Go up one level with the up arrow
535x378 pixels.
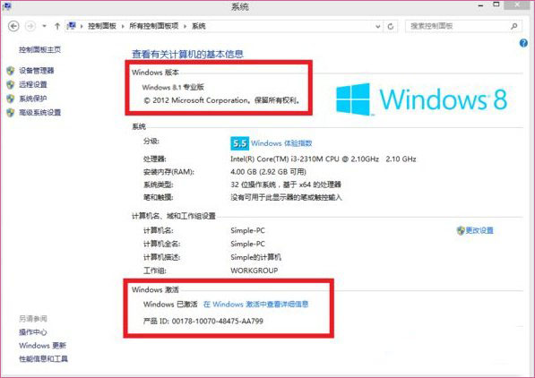point(57,26)
